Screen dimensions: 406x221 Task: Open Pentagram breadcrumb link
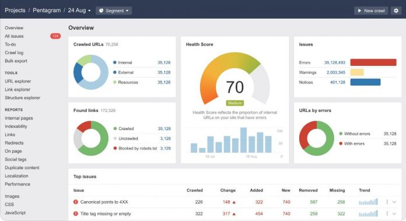click(47, 10)
